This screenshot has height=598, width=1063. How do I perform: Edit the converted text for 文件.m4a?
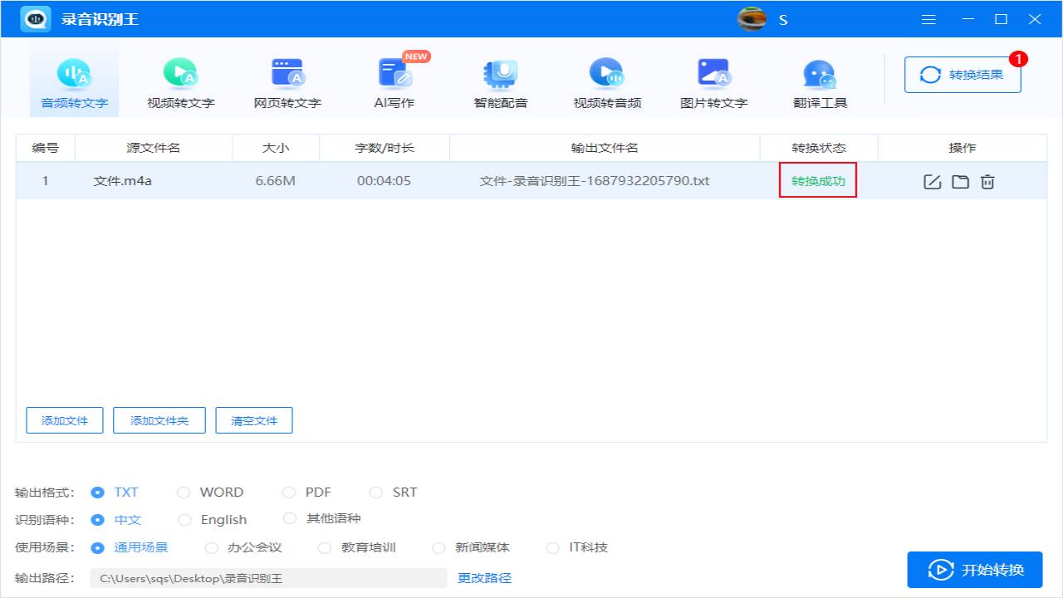(933, 180)
